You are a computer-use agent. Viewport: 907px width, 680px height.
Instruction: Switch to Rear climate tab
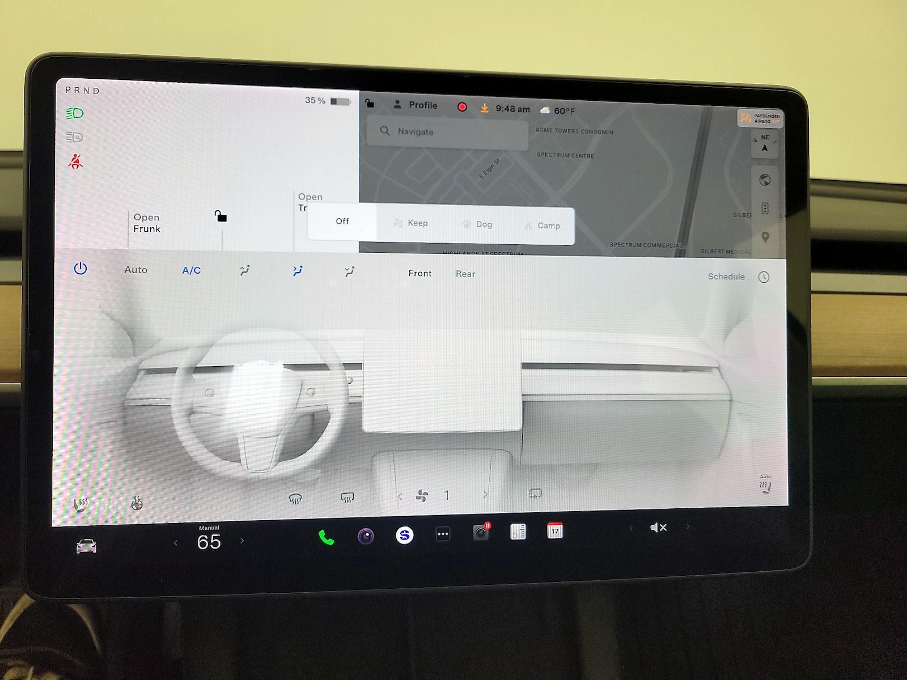pos(465,274)
